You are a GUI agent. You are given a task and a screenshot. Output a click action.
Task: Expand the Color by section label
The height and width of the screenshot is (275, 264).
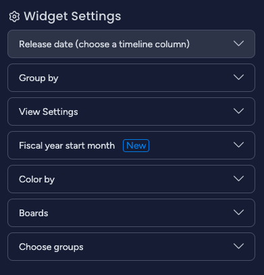click(36, 180)
